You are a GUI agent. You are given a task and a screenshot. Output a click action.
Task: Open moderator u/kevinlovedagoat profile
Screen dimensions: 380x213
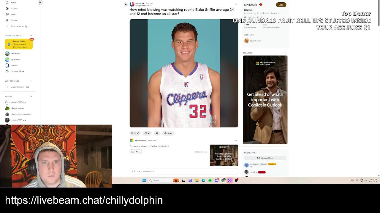[x=258, y=164]
